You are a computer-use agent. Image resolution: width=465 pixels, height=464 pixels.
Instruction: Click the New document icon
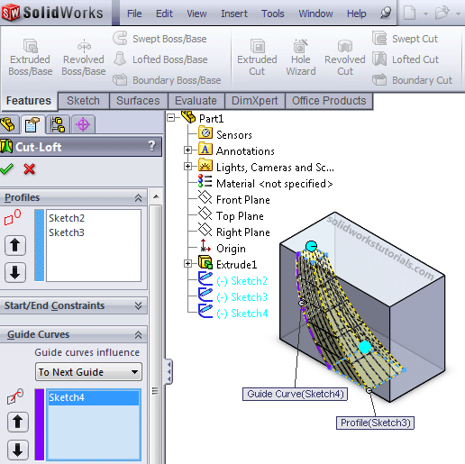tap(410, 14)
